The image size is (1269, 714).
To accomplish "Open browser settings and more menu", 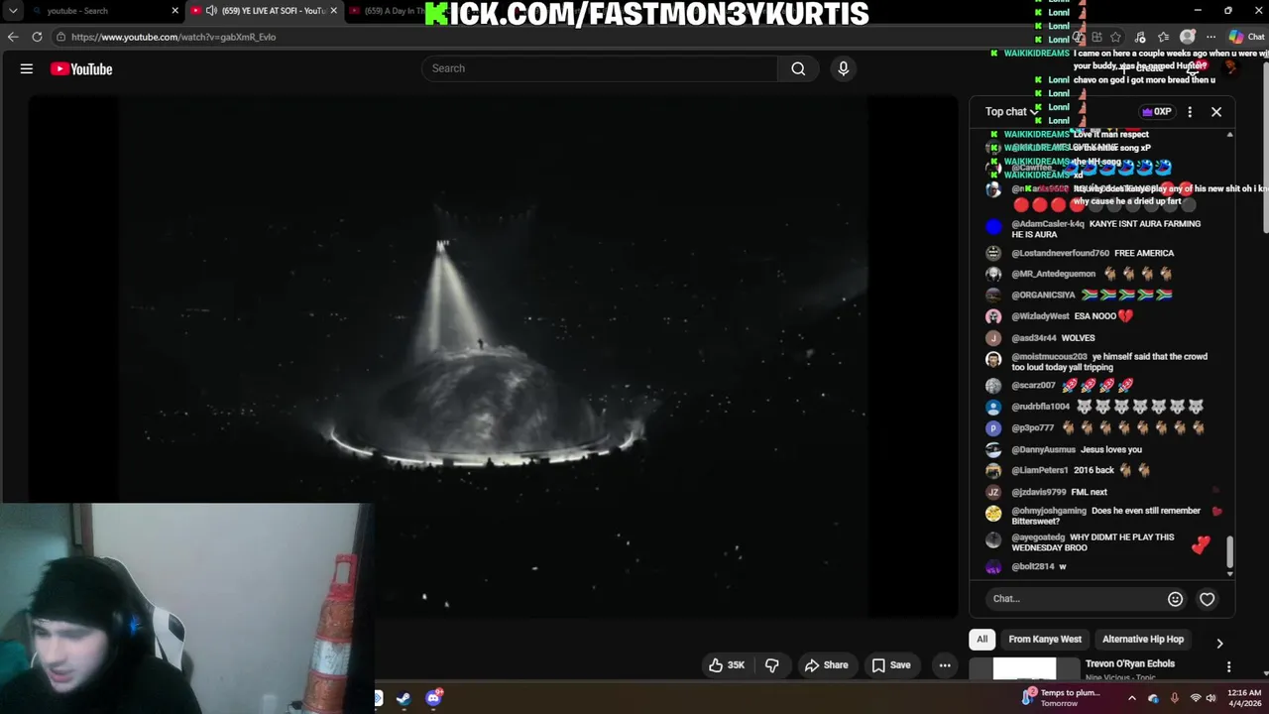I will click(x=1211, y=37).
